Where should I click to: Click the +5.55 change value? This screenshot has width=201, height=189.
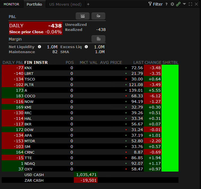pyautogui.click(x=154, y=90)
